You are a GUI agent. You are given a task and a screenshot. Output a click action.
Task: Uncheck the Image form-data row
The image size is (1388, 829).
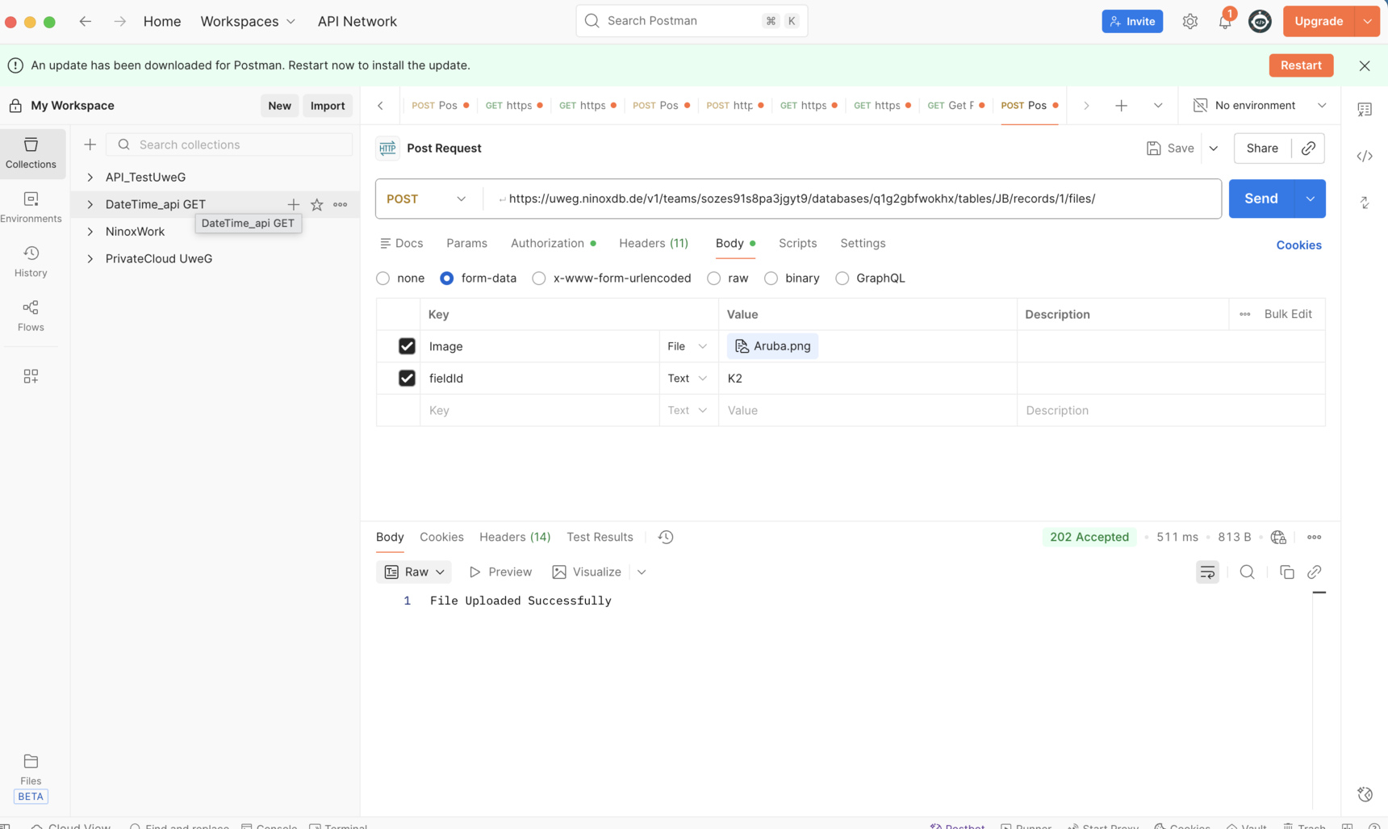point(407,346)
